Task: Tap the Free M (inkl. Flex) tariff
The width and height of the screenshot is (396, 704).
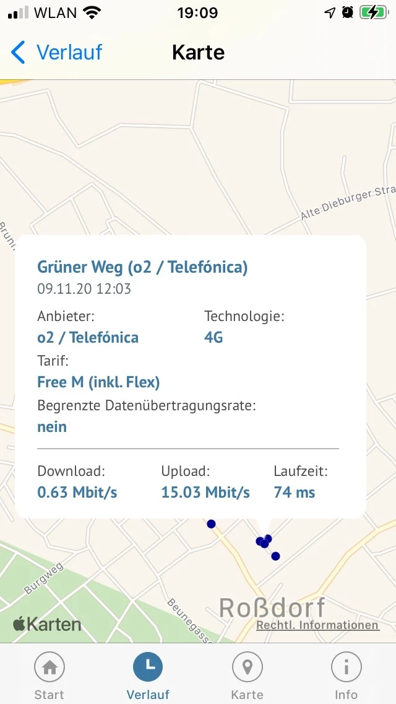Action: coord(98,382)
